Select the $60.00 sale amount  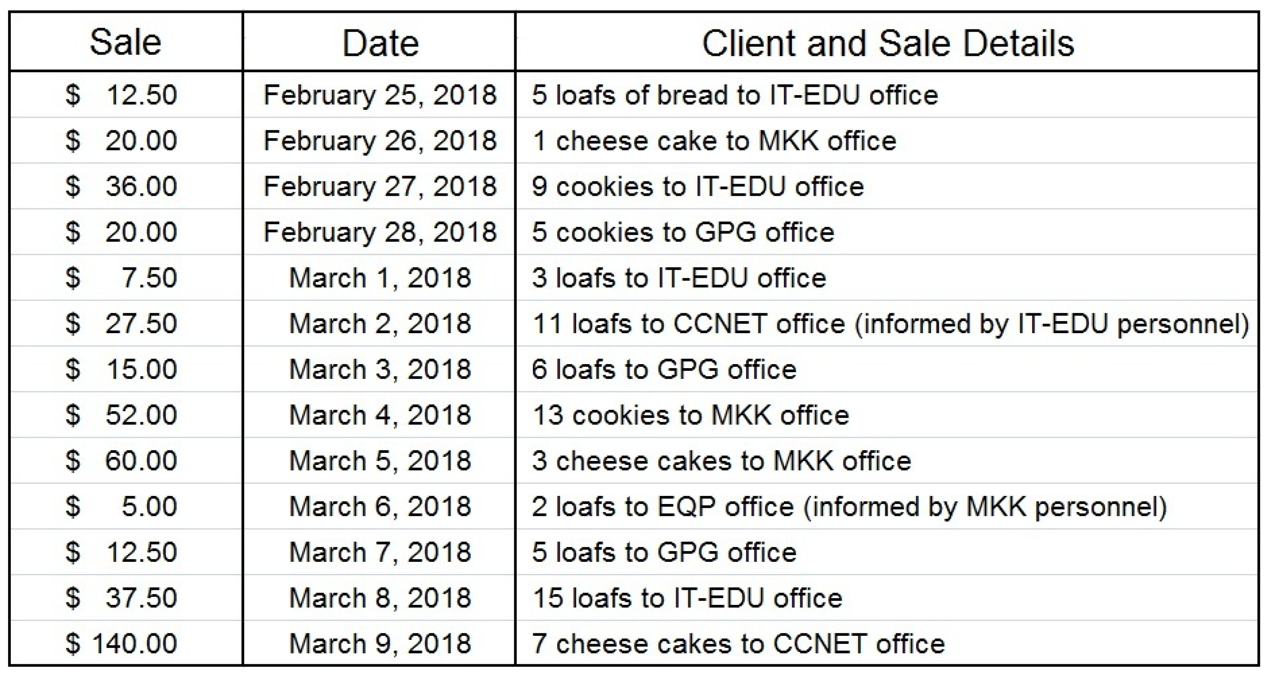pos(122,461)
